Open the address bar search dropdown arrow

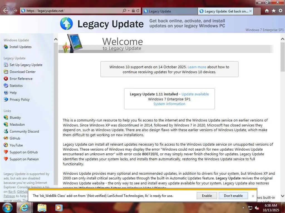[x=129, y=11]
